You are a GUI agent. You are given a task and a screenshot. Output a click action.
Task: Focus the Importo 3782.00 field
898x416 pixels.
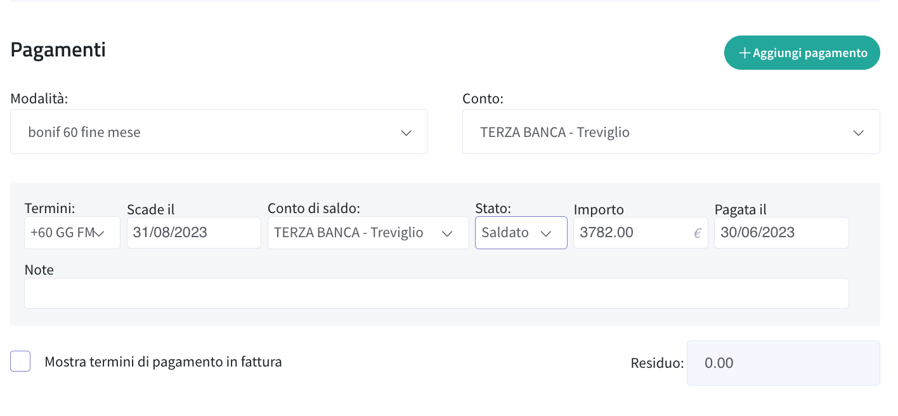click(x=641, y=233)
